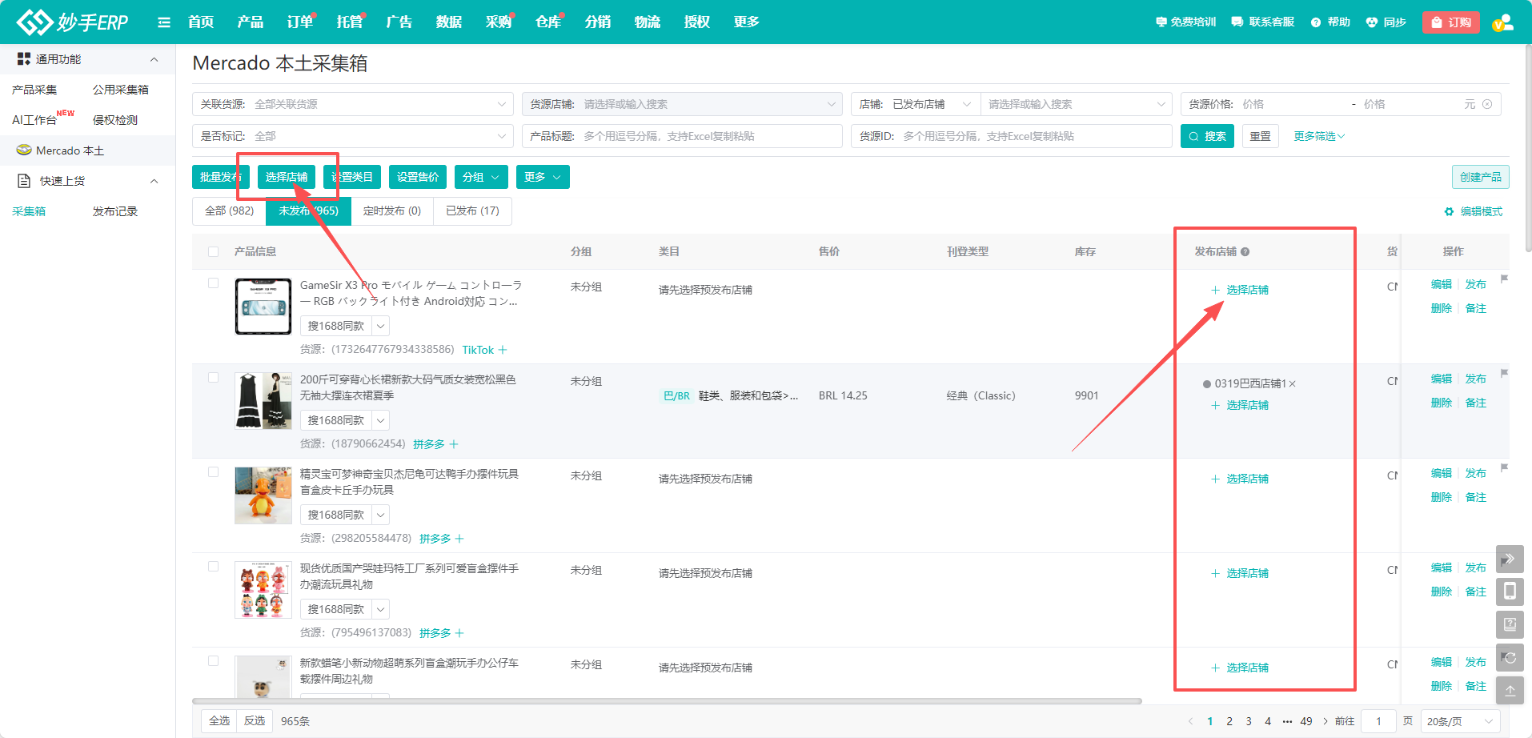Image resolution: width=1532 pixels, height=738 pixels.
Task: Open the 更多 dropdown beside 分组
Action: (542, 176)
